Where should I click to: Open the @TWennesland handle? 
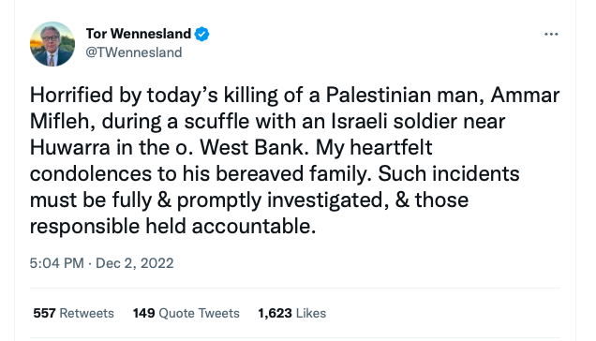tap(134, 52)
